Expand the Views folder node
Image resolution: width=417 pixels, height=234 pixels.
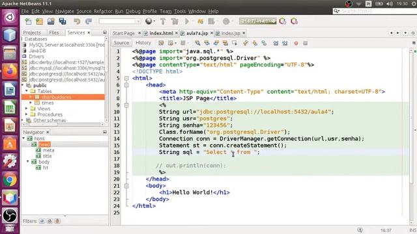pyautogui.click(x=27, y=109)
